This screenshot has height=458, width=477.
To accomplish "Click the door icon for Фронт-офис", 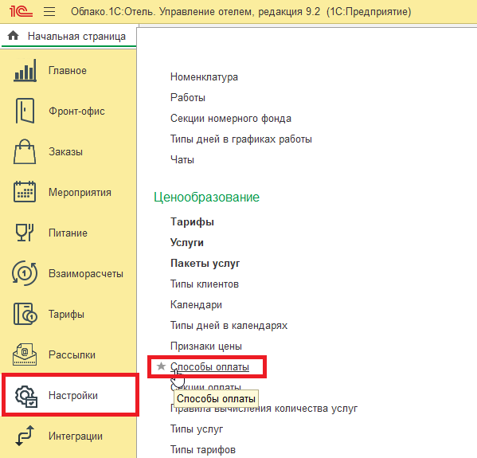I will (25, 111).
